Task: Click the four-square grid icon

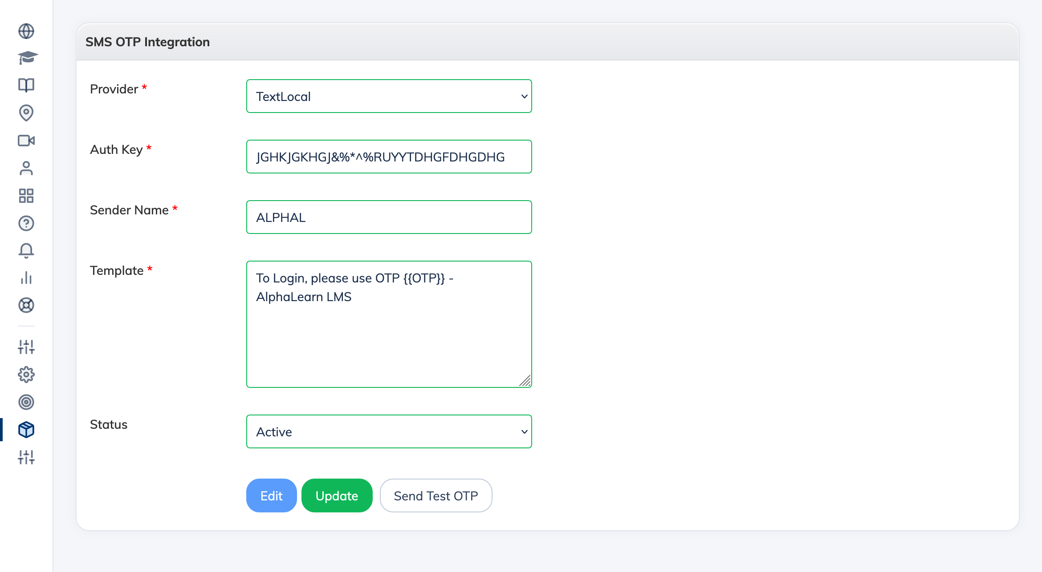Action: coord(26,196)
